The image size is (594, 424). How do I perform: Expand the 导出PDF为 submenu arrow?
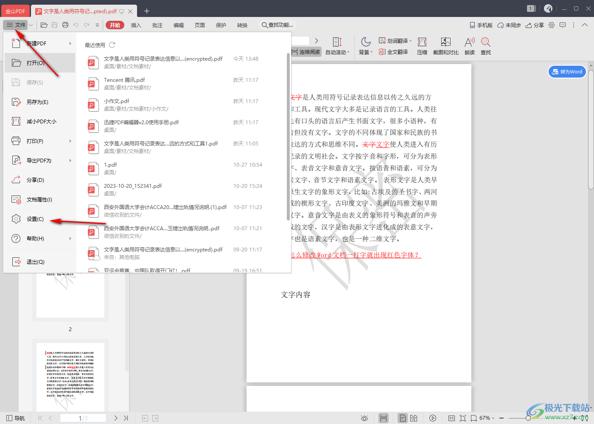(x=70, y=160)
